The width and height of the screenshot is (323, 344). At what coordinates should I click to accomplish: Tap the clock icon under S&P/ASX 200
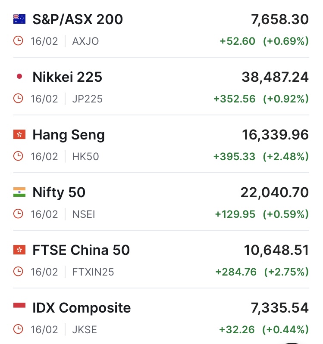coord(19,41)
